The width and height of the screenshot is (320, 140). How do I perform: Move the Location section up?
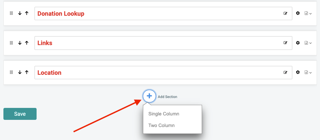(x=27, y=72)
